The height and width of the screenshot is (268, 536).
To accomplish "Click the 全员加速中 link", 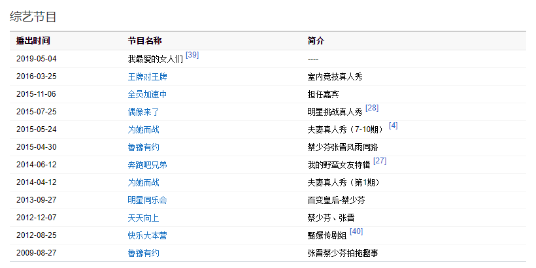I will [147, 94].
